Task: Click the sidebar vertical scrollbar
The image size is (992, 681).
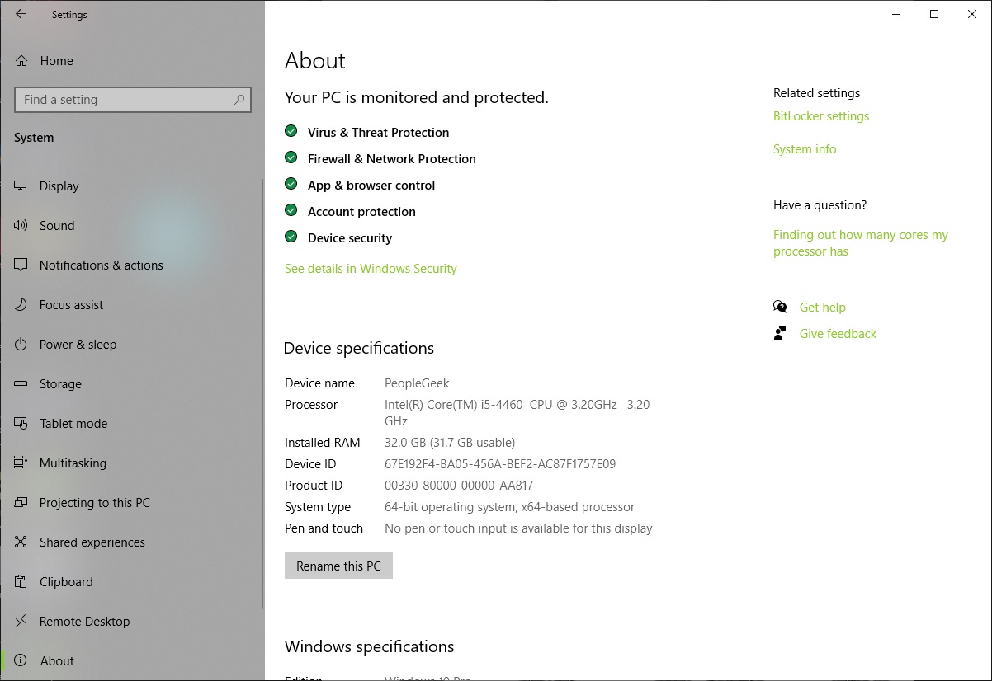Action: (x=262, y=394)
